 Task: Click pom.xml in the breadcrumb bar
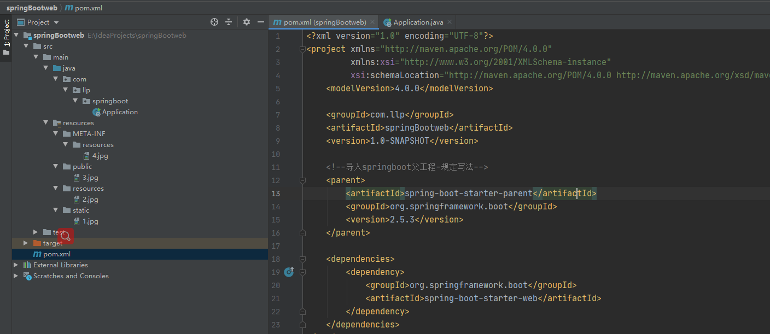pyautogui.click(x=84, y=8)
